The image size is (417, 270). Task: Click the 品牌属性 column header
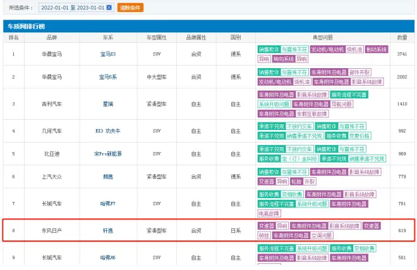(196, 37)
